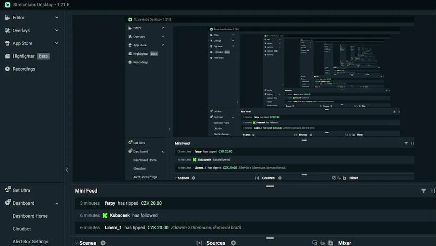Image resolution: width=436 pixels, height=246 pixels.
Task: Pause the main window's Mini Feed with the pause icon
Action: pyautogui.click(x=433, y=191)
